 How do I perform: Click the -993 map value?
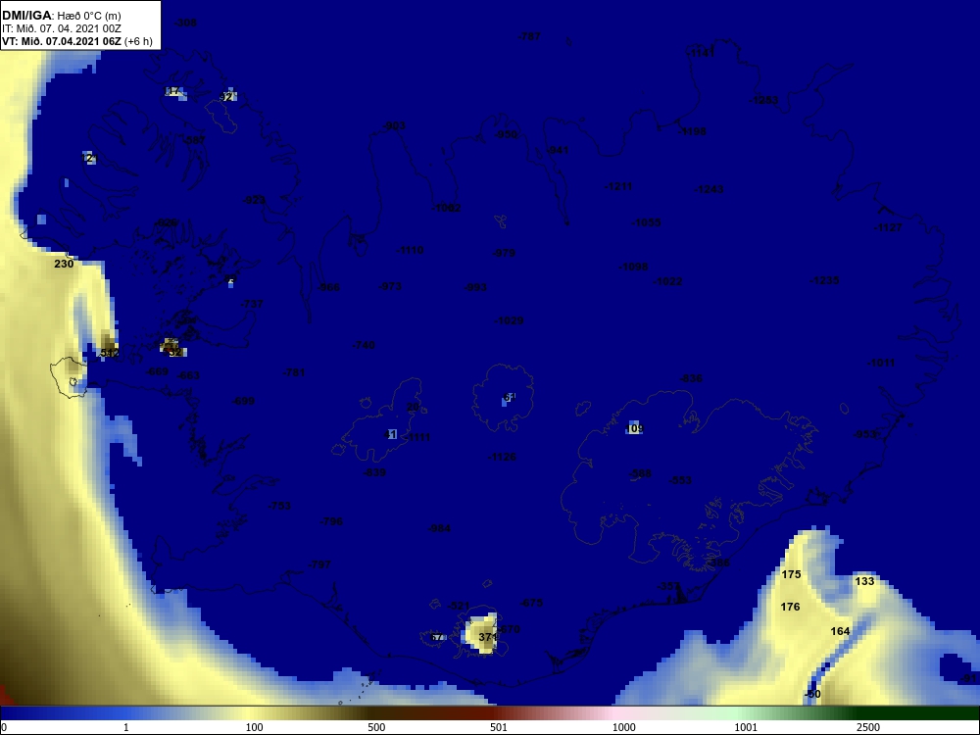click(475, 287)
